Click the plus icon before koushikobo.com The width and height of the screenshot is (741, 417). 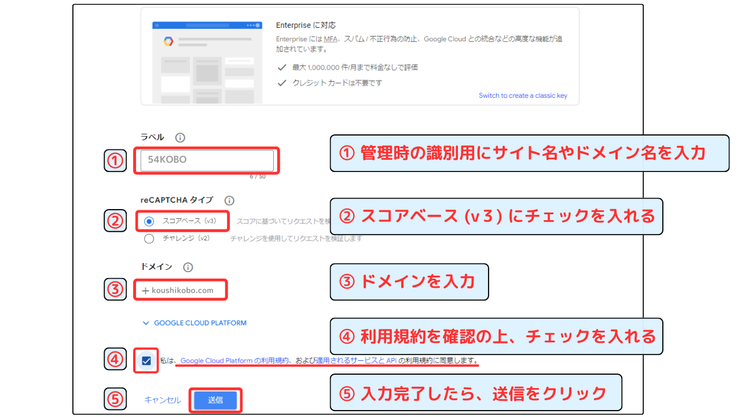[x=145, y=291]
